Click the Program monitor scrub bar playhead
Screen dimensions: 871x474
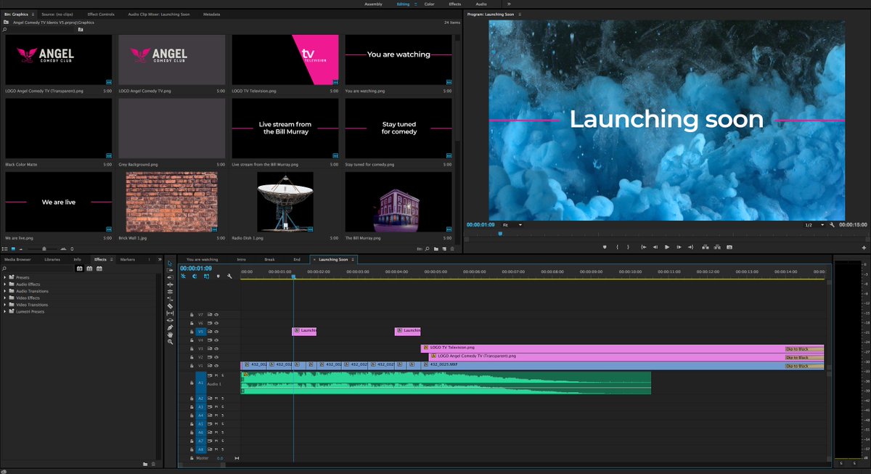point(499,234)
